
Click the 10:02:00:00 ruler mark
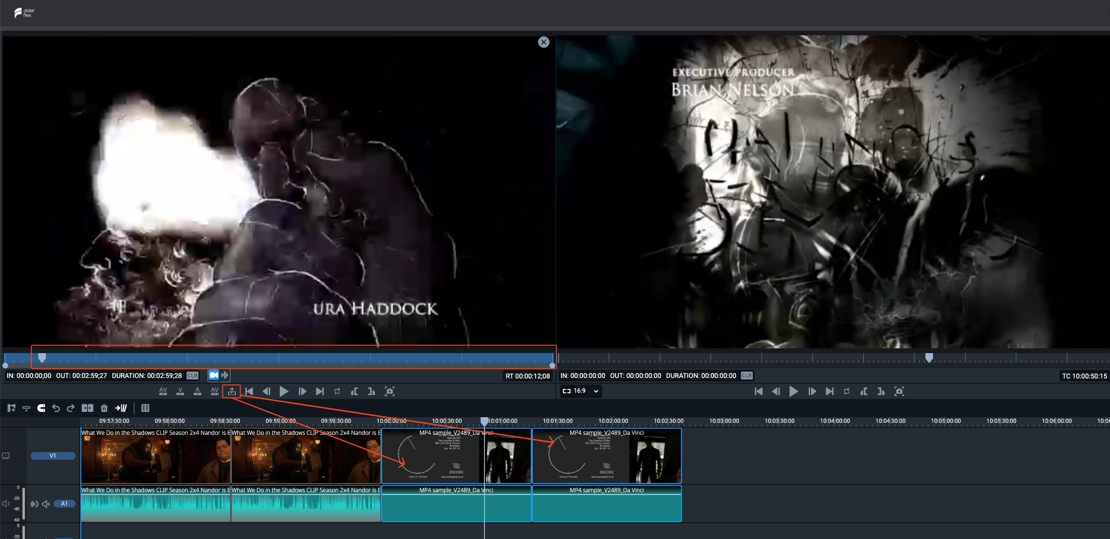click(613, 421)
